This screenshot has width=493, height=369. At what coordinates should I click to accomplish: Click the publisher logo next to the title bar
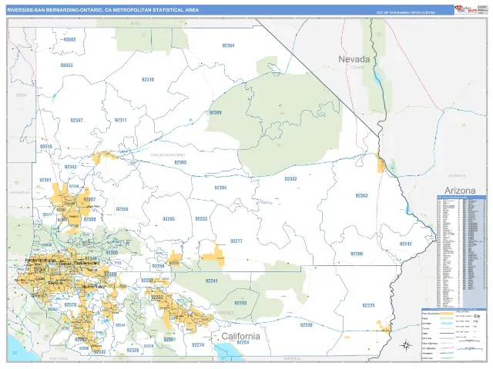[465, 9]
